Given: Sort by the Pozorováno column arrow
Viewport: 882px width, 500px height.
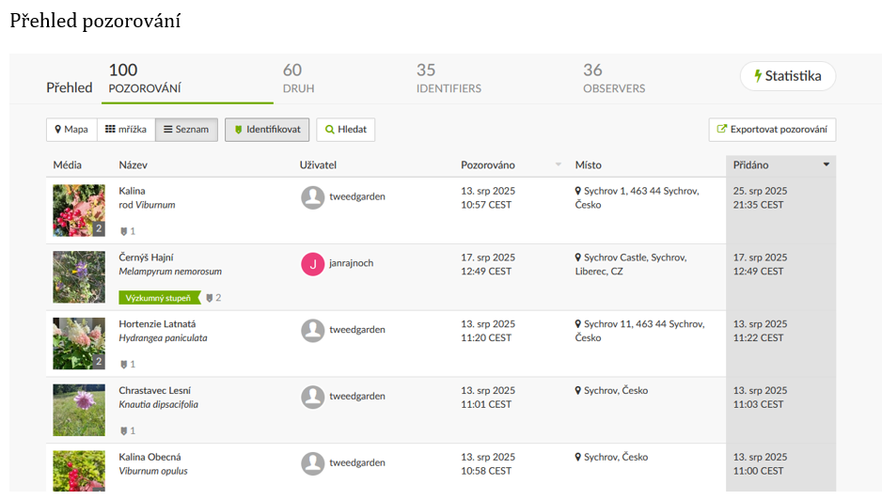Looking at the screenshot, I should [x=558, y=165].
